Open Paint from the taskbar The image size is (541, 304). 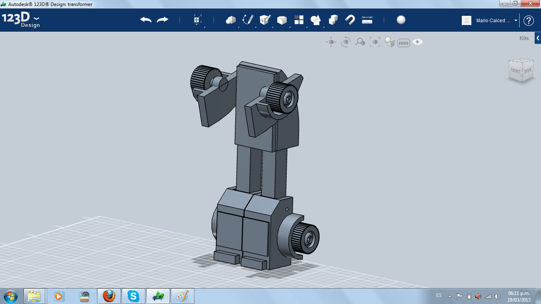(x=183, y=296)
